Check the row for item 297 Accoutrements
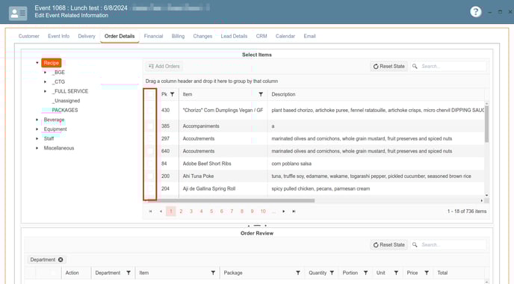Viewport: 514px width, 284px height. pyautogui.click(x=150, y=139)
